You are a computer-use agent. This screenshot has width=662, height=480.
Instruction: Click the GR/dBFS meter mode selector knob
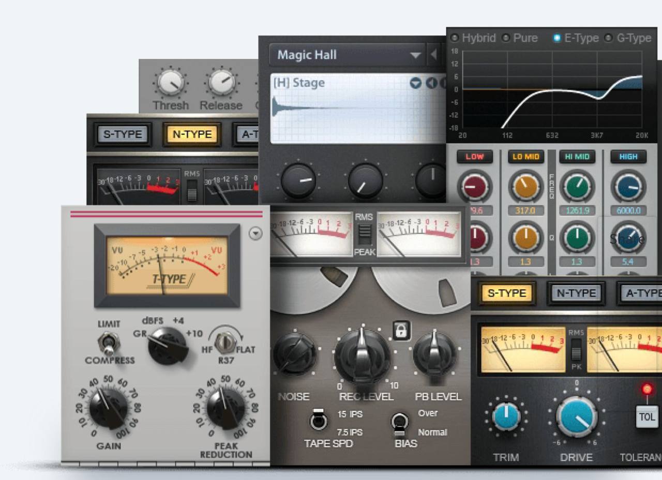(167, 346)
